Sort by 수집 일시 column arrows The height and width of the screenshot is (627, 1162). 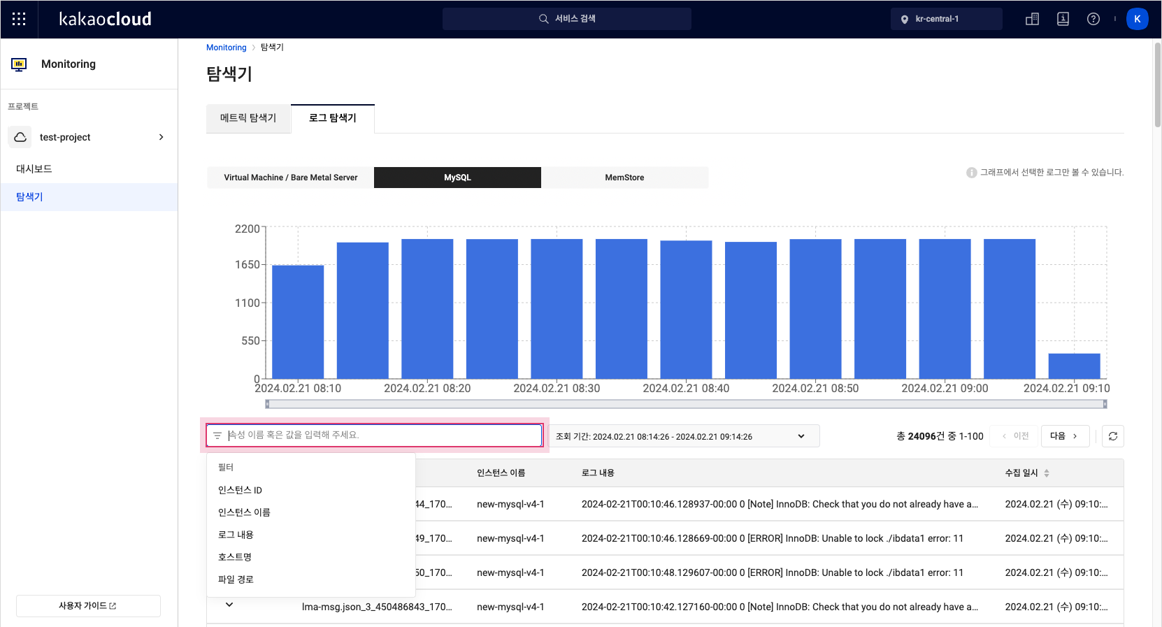click(x=1047, y=473)
